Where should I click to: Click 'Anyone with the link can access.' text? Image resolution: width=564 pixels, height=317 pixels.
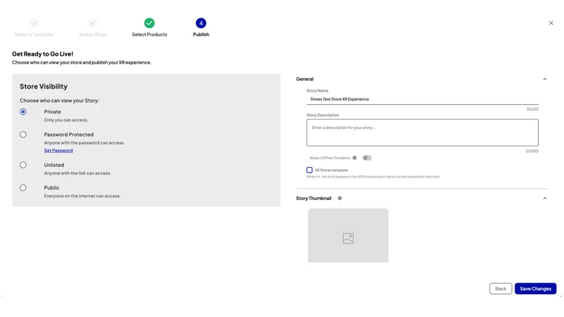tap(78, 173)
